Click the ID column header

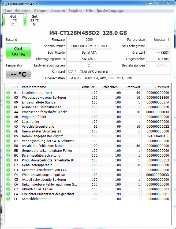pyautogui.click(x=16, y=87)
